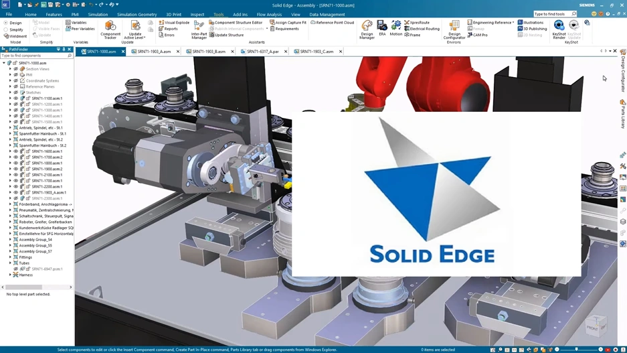Viewport: 627px width, 353px height.
Task: Toggle visibility of SRN71-1600.asm:1
Action: click(x=16, y=151)
